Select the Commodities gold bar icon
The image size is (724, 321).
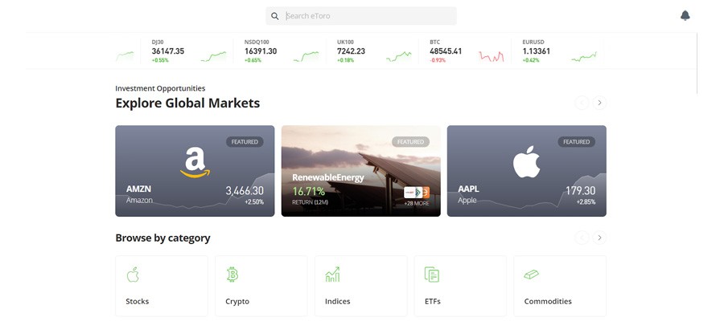point(531,274)
